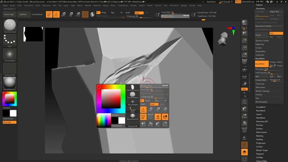
Task: Click the orange DynaMesh button
Action: point(262,64)
